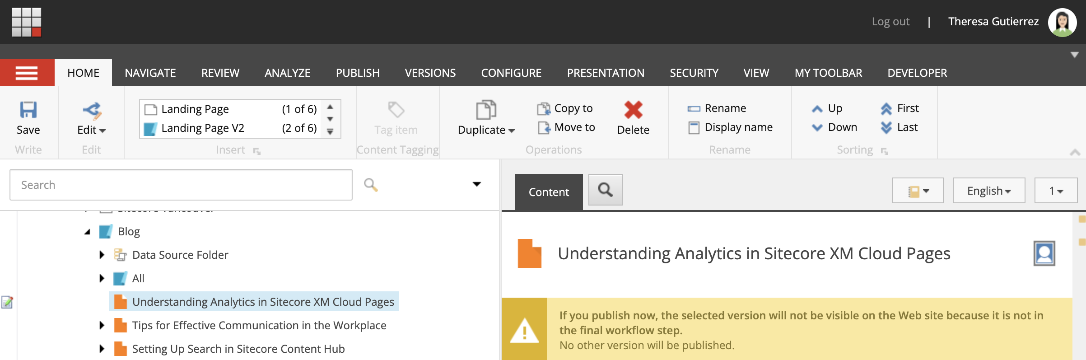
Task: Open the Sorting group dialog launcher
Action: [x=884, y=151]
